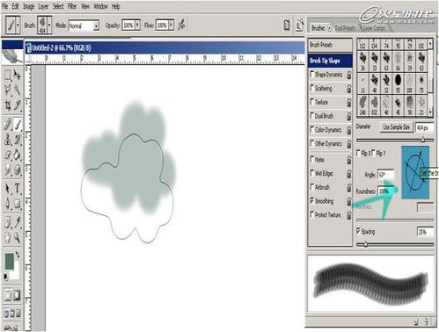Enable the Shape Dynamics checkbox
The image size is (439, 332).
pyautogui.click(x=312, y=74)
